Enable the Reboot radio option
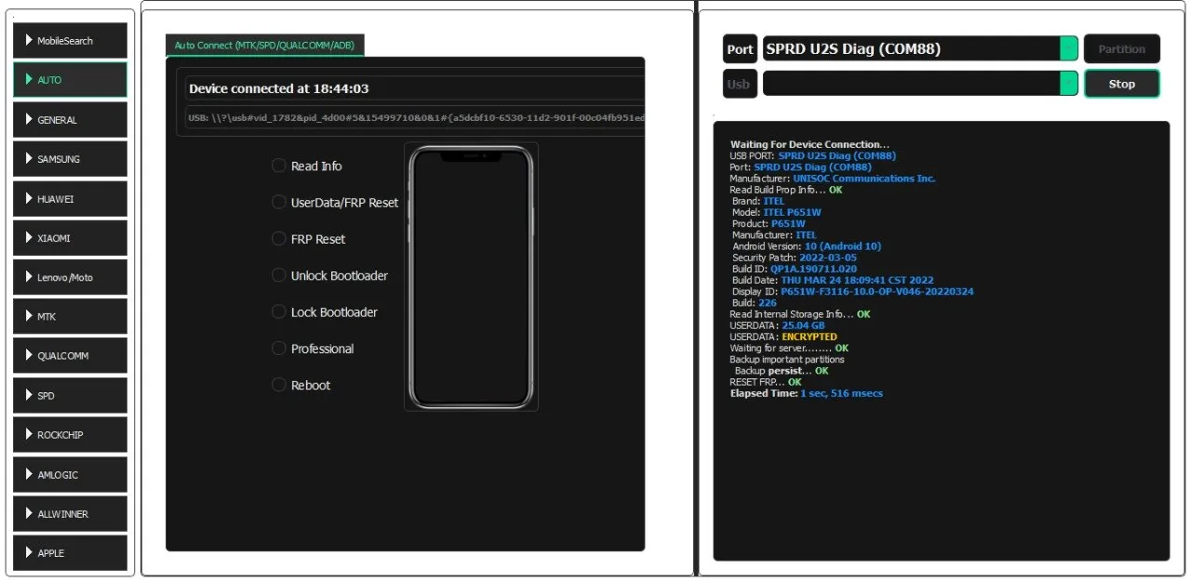1191x582 pixels. [279, 385]
